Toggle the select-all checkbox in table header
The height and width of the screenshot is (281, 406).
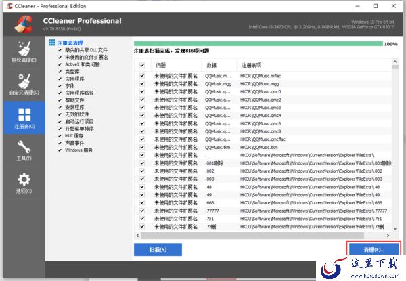pos(142,65)
